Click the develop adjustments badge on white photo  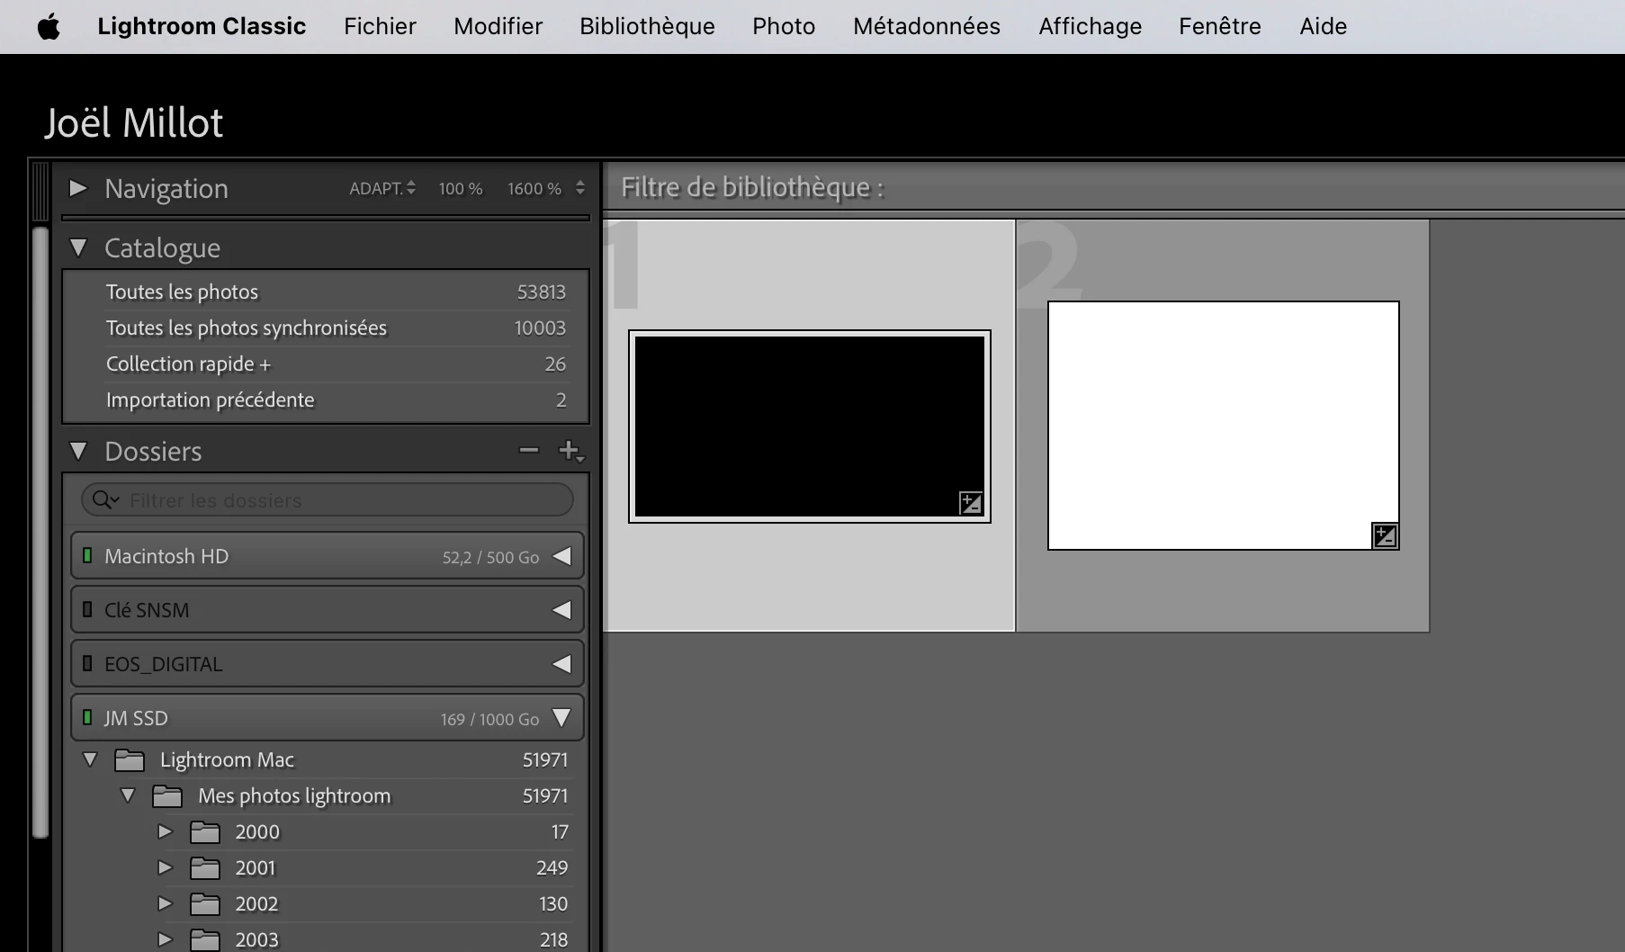tap(1385, 536)
